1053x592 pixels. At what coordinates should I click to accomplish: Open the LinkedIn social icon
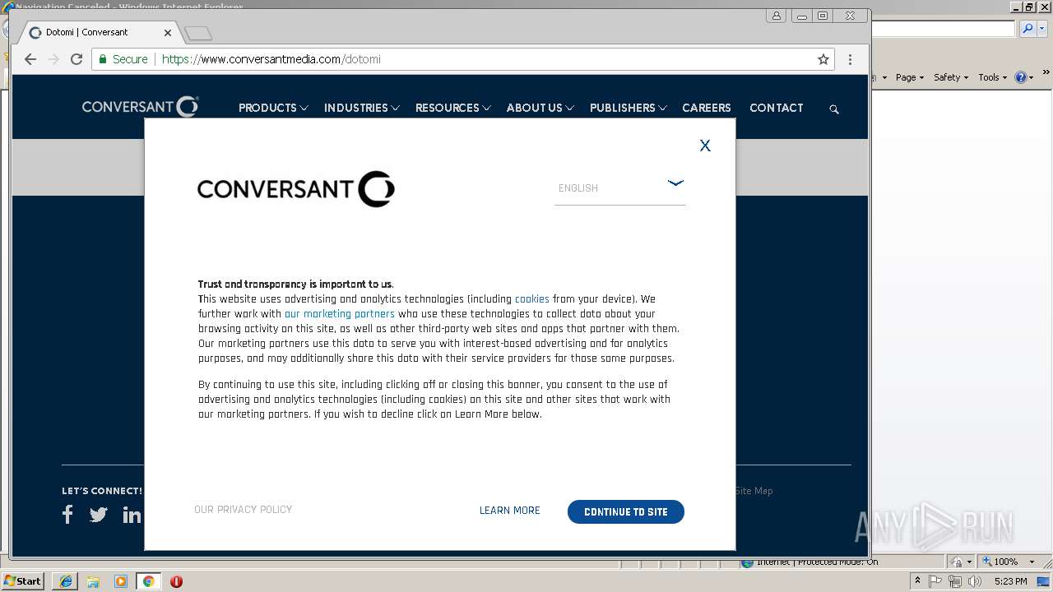(132, 515)
